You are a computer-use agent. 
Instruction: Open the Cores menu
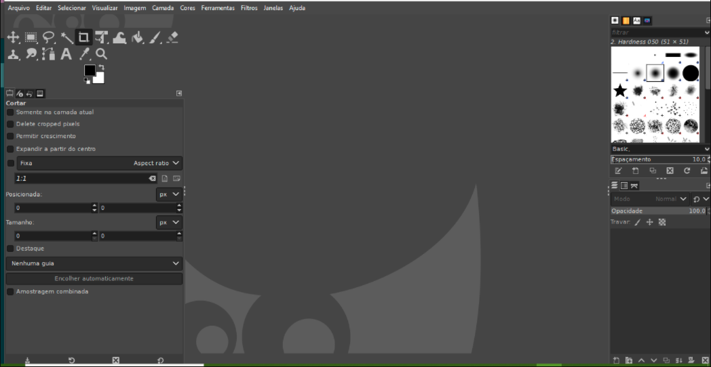click(188, 7)
